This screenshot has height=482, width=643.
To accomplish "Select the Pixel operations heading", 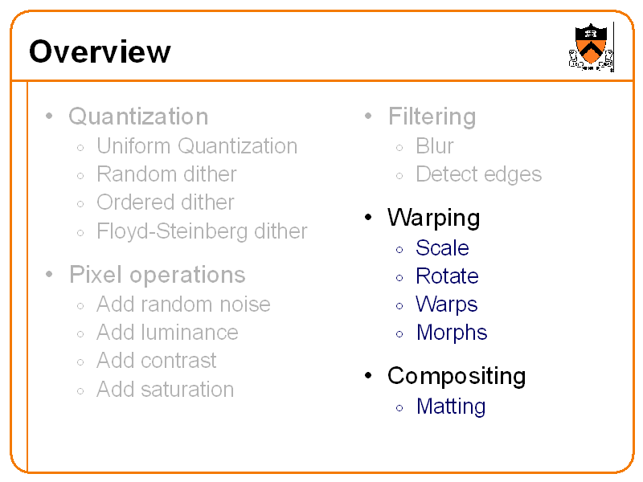I will [x=157, y=275].
